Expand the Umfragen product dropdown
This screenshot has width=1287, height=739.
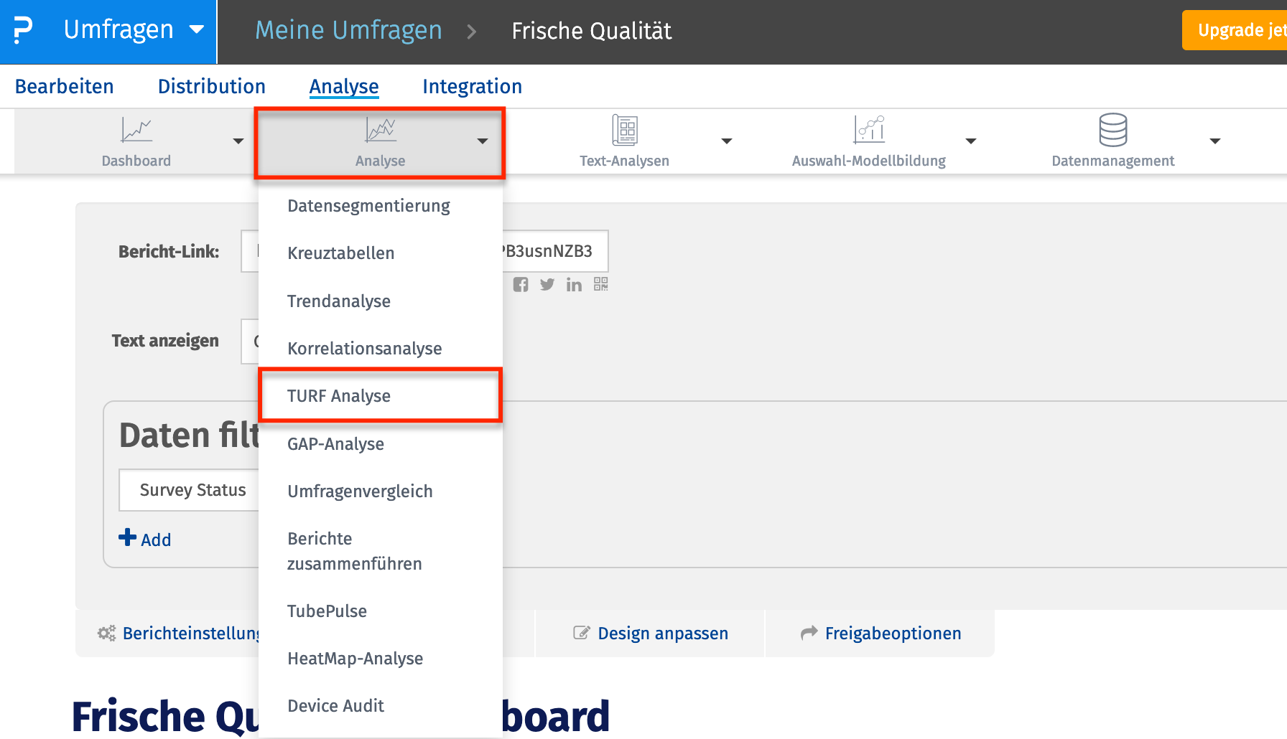(196, 30)
